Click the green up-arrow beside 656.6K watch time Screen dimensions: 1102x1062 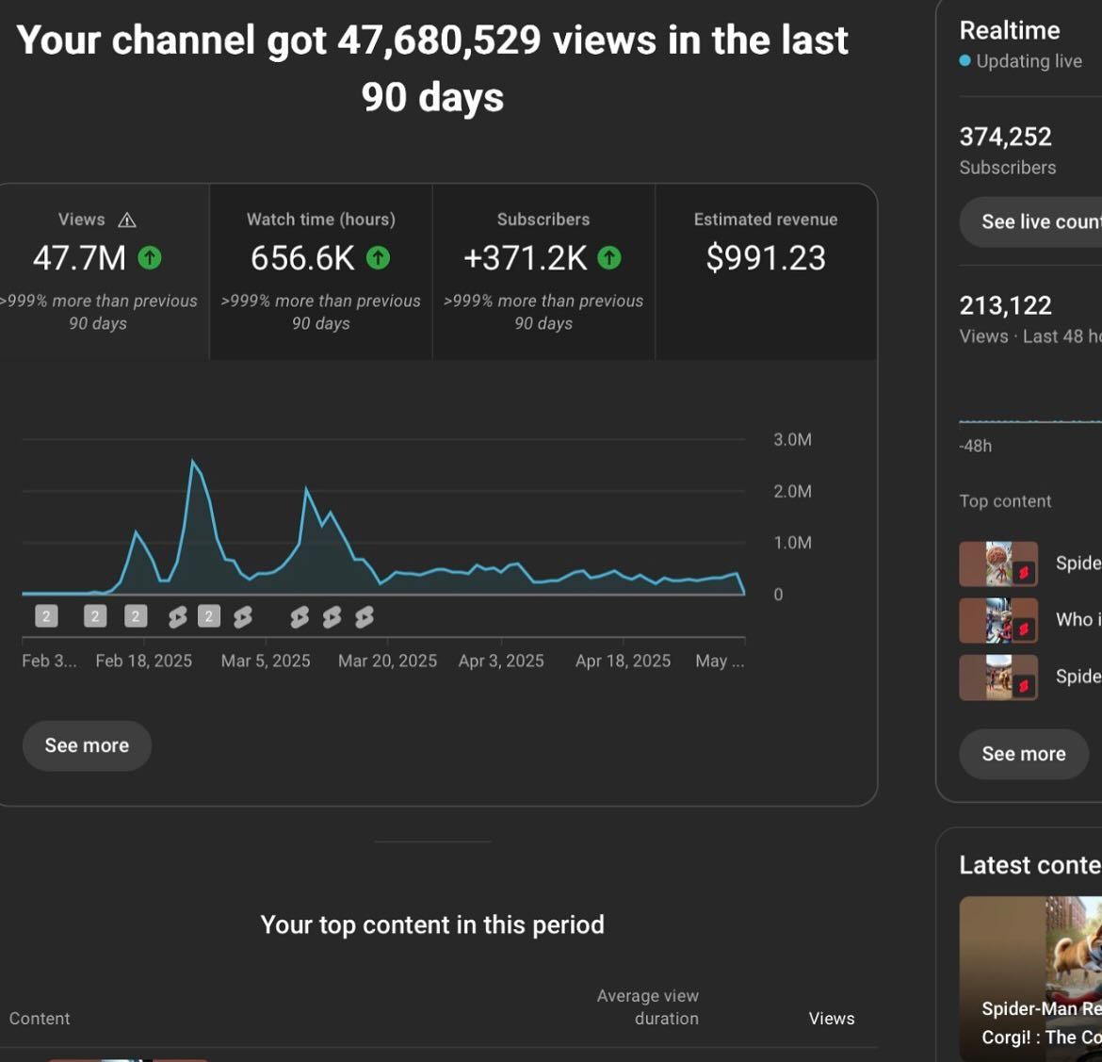coord(378,257)
